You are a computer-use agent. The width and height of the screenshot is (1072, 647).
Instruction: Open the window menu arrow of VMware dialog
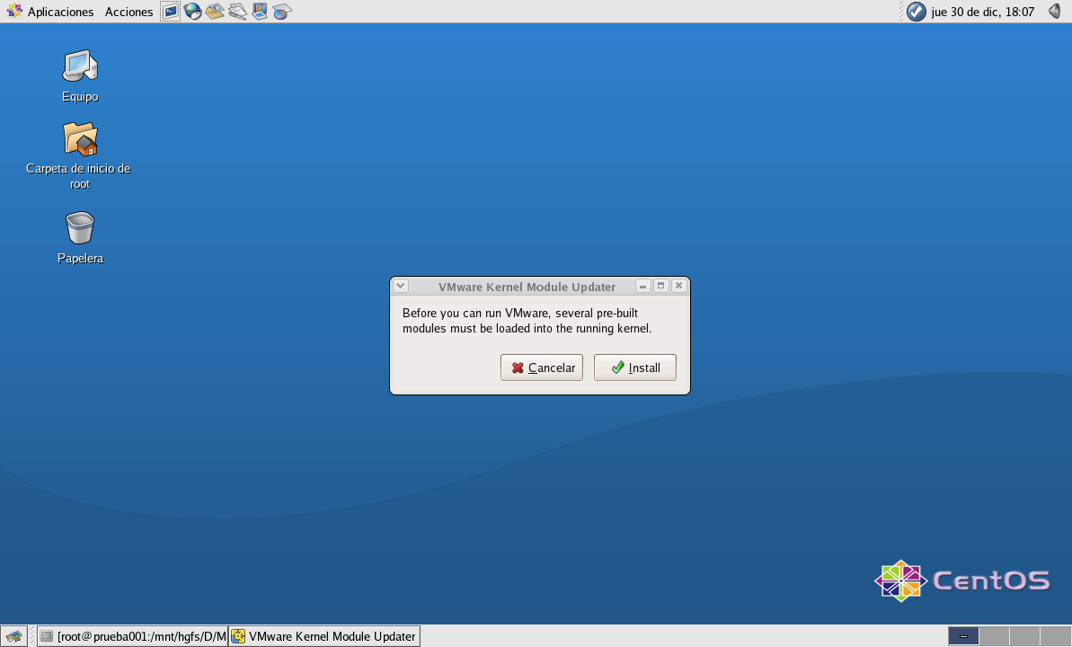[x=402, y=286]
